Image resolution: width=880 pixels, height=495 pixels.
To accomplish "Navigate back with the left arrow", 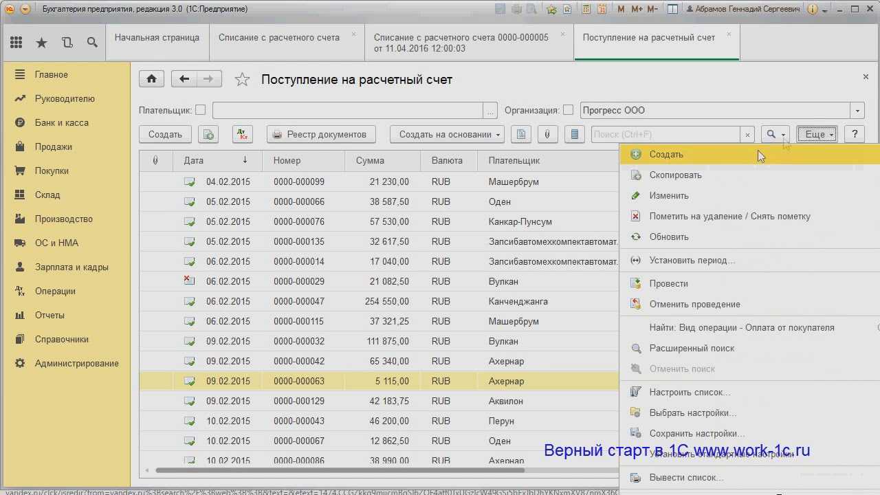I will 184,79.
